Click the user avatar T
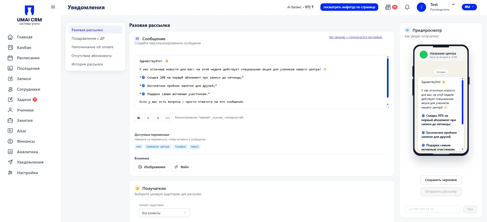The height and width of the screenshot is (222, 487). coord(421,7)
